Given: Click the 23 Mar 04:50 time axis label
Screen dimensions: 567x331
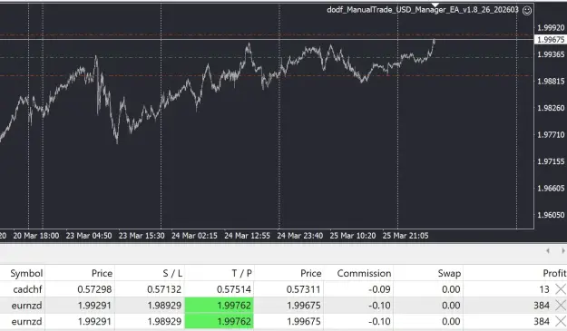Looking at the screenshot, I should [x=89, y=236].
